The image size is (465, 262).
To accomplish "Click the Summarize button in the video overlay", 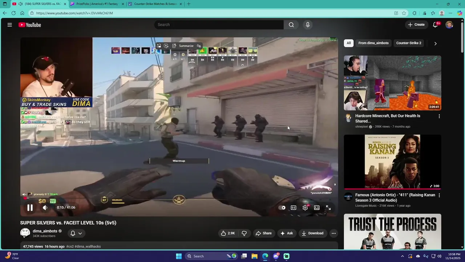I will [x=183, y=46].
